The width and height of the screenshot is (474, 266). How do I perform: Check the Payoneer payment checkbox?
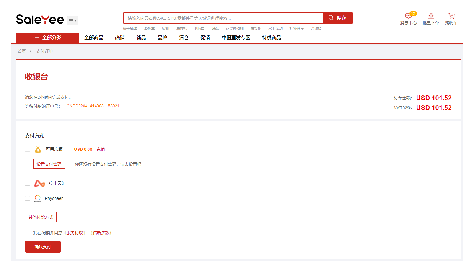[x=28, y=198]
